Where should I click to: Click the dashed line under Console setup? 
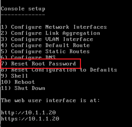23,15
